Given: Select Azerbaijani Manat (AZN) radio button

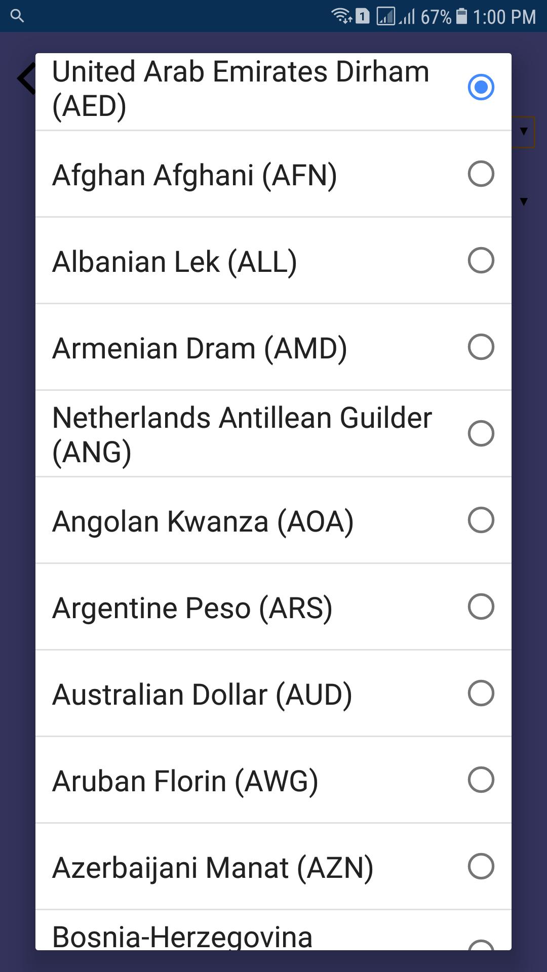Looking at the screenshot, I should 481,866.
